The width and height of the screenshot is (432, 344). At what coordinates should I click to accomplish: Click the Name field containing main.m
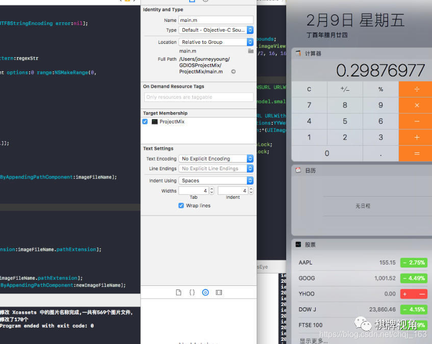click(x=216, y=20)
